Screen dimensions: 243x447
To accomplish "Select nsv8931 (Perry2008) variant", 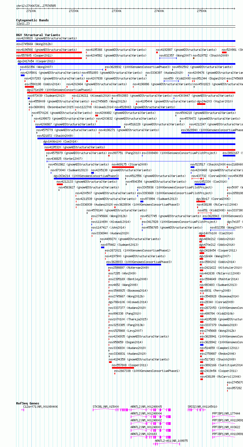I will pos(202,294).
